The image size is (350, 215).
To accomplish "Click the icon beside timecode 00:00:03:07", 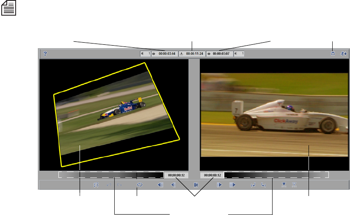I will tap(209, 54).
